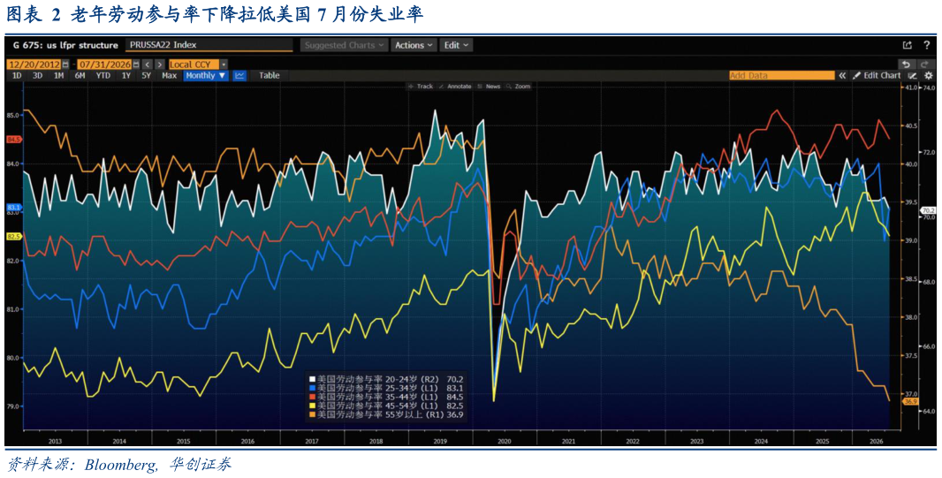Select the YTD time range
The height and width of the screenshot is (478, 942).
(x=103, y=76)
